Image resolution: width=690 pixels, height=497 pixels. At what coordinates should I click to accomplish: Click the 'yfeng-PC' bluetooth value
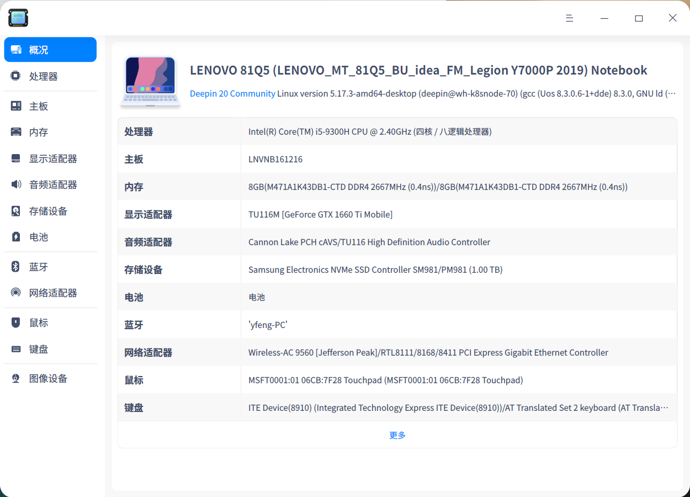click(x=268, y=325)
